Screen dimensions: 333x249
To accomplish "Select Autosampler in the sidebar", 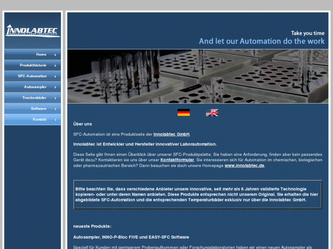I will point(33,87).
